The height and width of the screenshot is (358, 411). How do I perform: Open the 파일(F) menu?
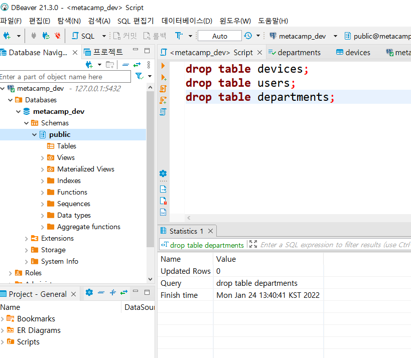click(x=11, y=21)
